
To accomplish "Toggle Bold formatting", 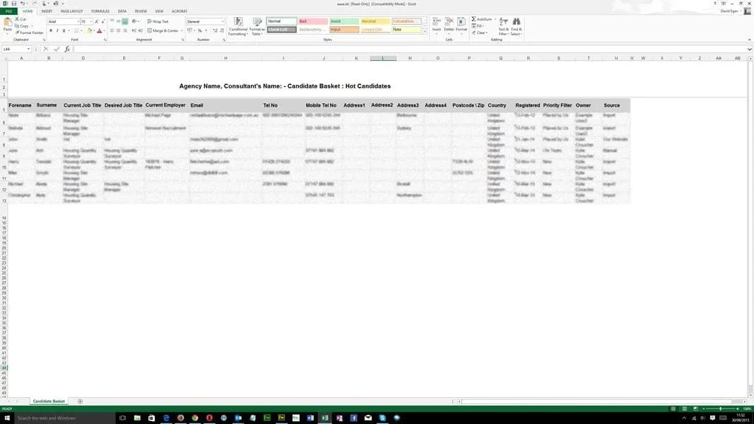I will tap(50, 30).
